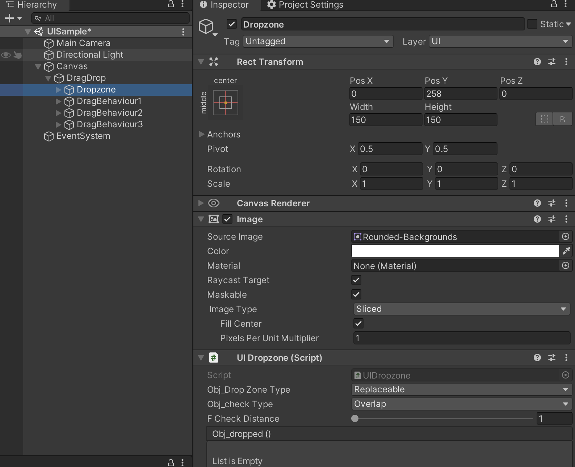Open Image component presets icon
Screen dimensions: 575x467
tap(552, 219)
